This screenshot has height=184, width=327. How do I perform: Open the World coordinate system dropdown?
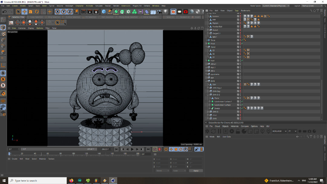[162, 171]
